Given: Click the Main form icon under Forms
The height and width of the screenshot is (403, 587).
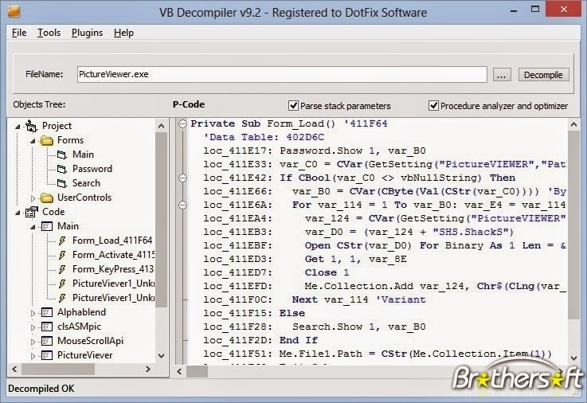Looking at the screenshot, I should 62,155.
